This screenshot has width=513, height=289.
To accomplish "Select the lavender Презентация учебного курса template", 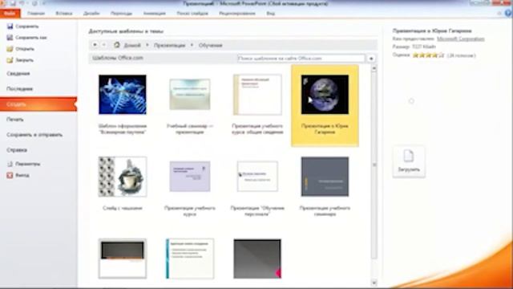I will [190, 177].
